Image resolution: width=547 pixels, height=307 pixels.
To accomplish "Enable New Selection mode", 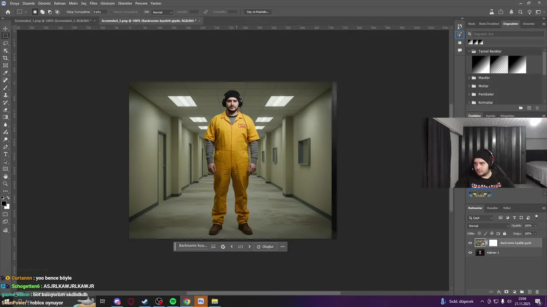I will coord(35,12).
